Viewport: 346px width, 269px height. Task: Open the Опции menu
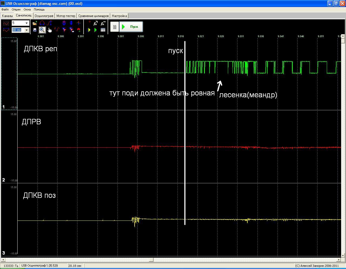[x=16, y=9]
